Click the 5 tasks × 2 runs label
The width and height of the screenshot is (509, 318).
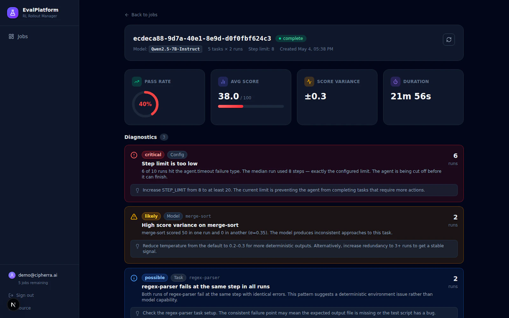tap(225, 49)
